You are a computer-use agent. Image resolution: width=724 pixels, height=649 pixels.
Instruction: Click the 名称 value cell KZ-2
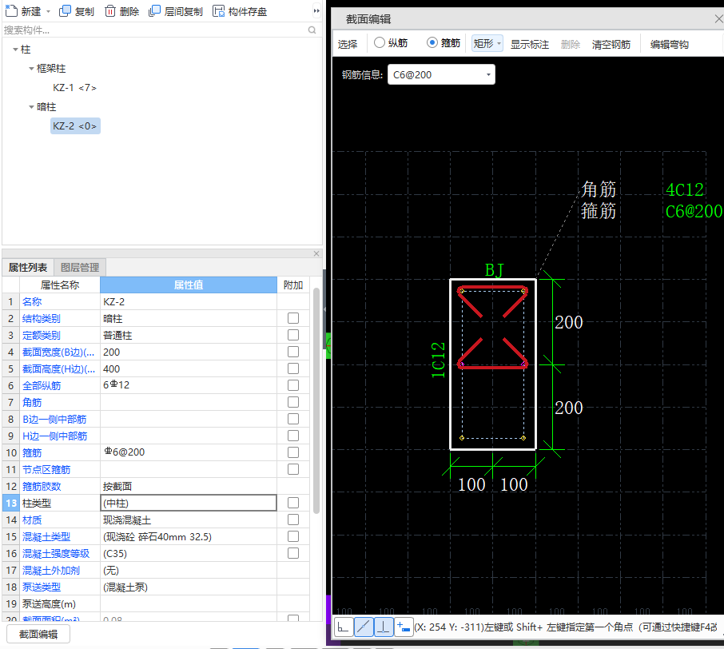coord(189,301)
